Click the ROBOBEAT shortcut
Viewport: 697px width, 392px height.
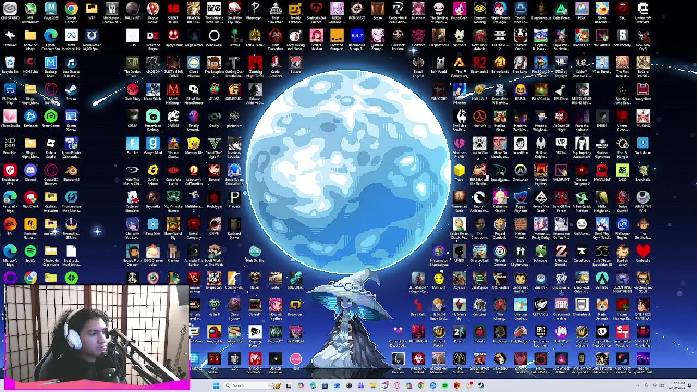pyautogui.click(x=357, y=12)
